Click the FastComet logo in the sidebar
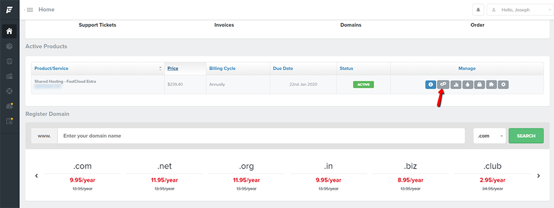 [10, 10]
